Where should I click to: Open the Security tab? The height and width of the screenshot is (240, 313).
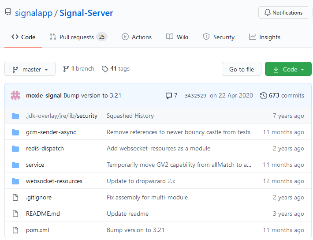click(219, 37)
